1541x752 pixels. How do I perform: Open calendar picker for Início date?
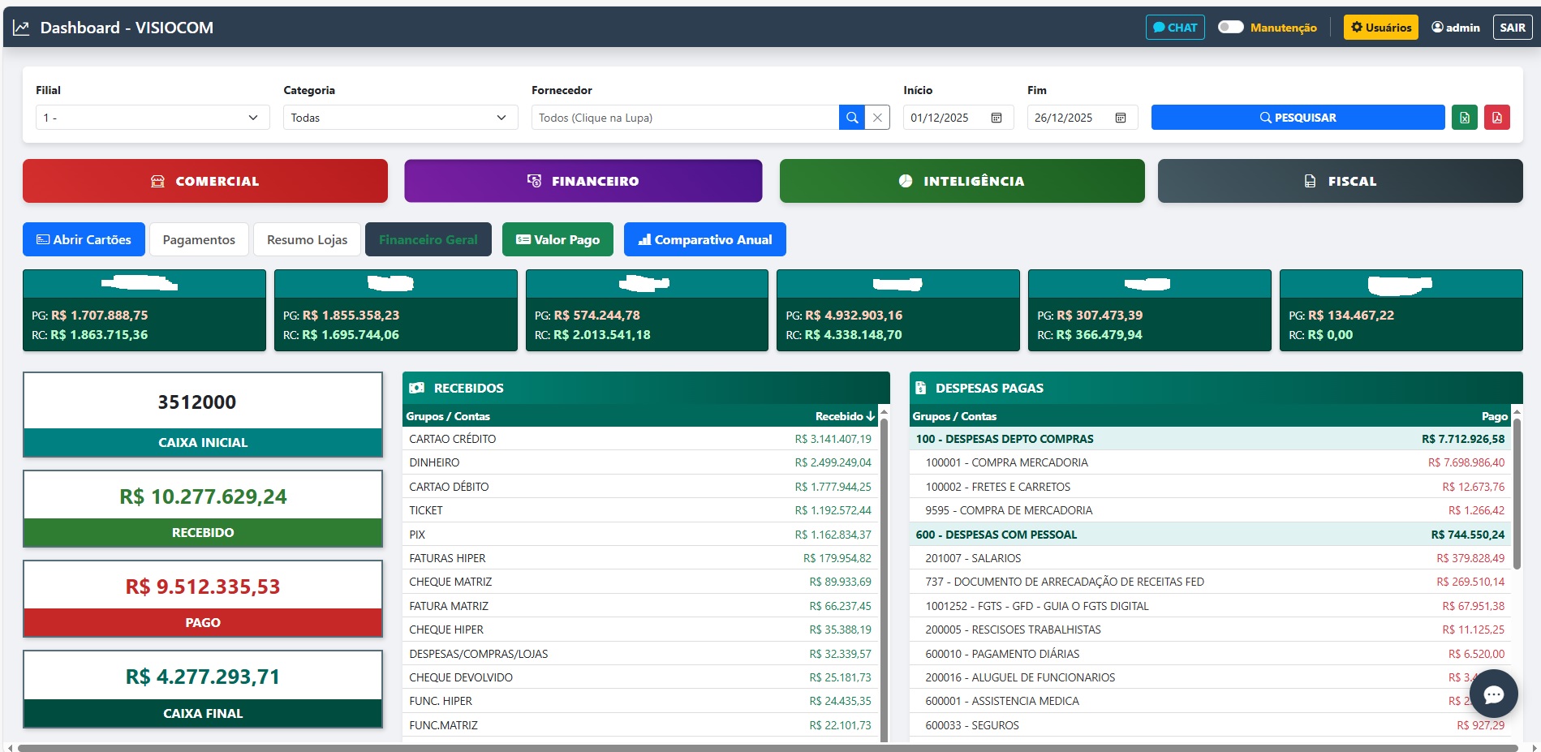996,118
